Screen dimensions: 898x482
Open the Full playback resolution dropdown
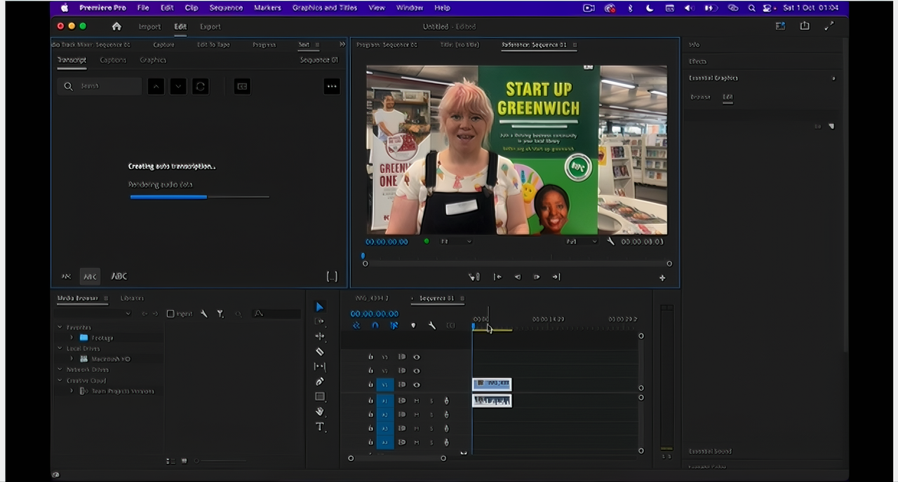[582, 241]
